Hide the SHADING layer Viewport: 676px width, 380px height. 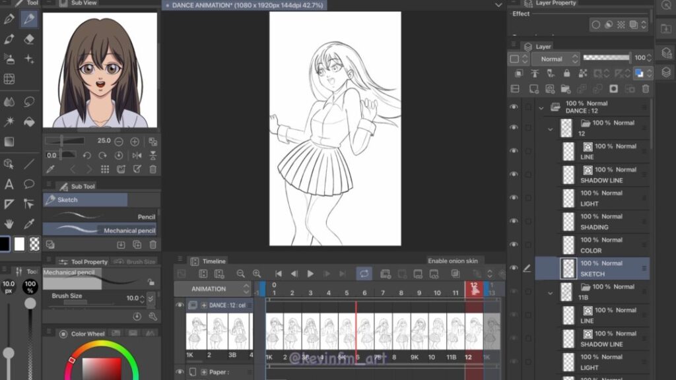pos(514,221)
